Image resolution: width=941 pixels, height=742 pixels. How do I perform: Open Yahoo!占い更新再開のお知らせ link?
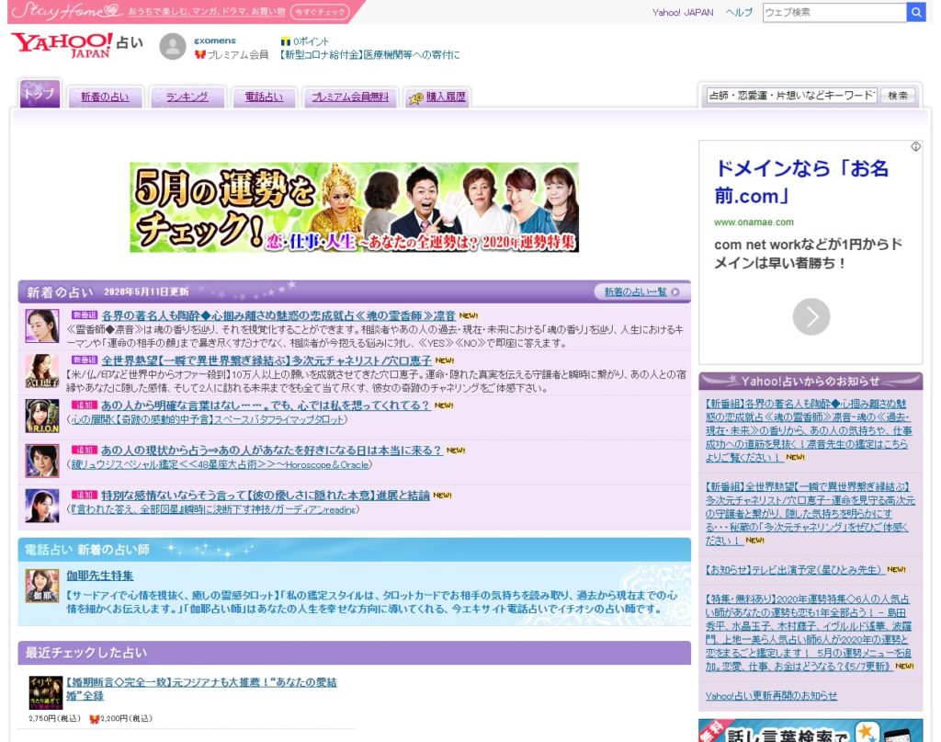click(x=771, y=695)
